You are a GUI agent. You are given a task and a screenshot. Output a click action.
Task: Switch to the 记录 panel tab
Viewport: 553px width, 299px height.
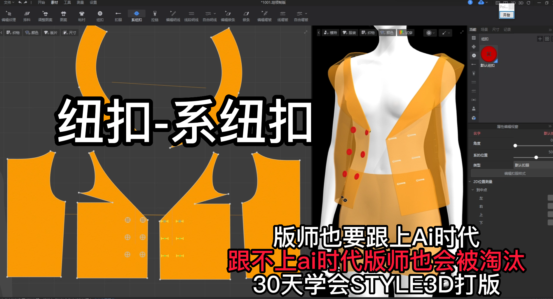coord(507,29)
